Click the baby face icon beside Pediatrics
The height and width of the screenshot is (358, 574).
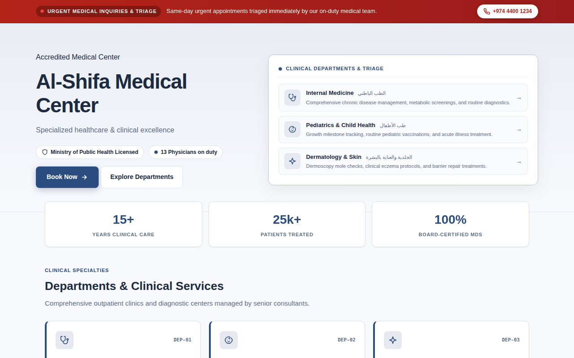point(292,129)
